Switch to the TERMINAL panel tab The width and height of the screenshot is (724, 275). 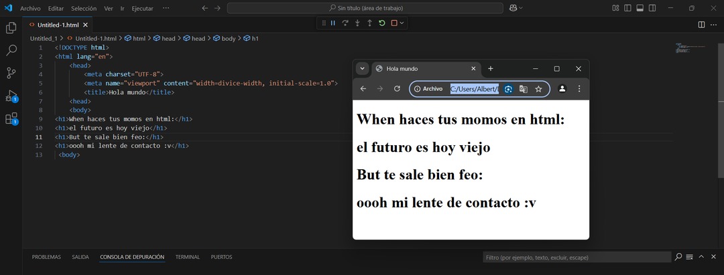pos(188,257)
